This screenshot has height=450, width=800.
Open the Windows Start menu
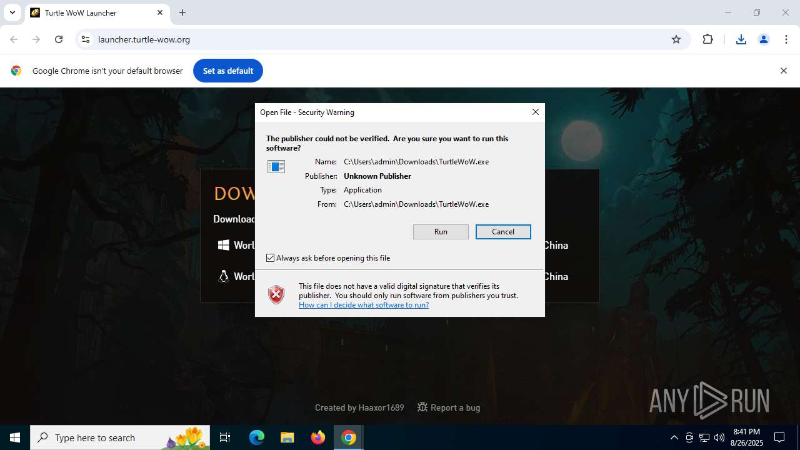coord(15,437)
